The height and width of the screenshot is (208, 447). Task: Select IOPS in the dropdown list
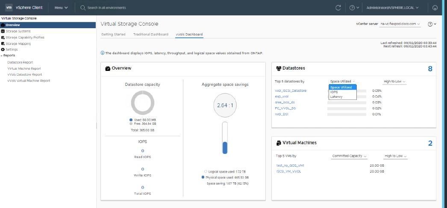pos(343,92)
